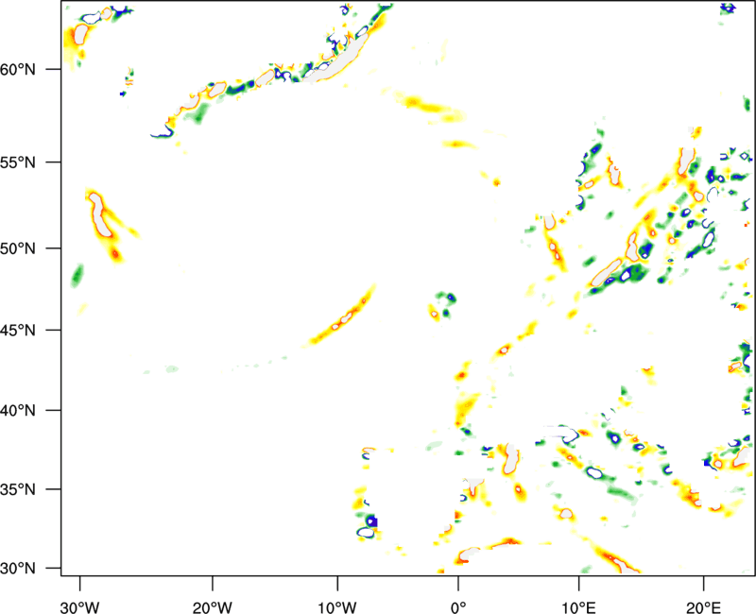Viewport: 756px width, 614px height.
Task: Click the 40°N latitude label
Action: [17, 411]
